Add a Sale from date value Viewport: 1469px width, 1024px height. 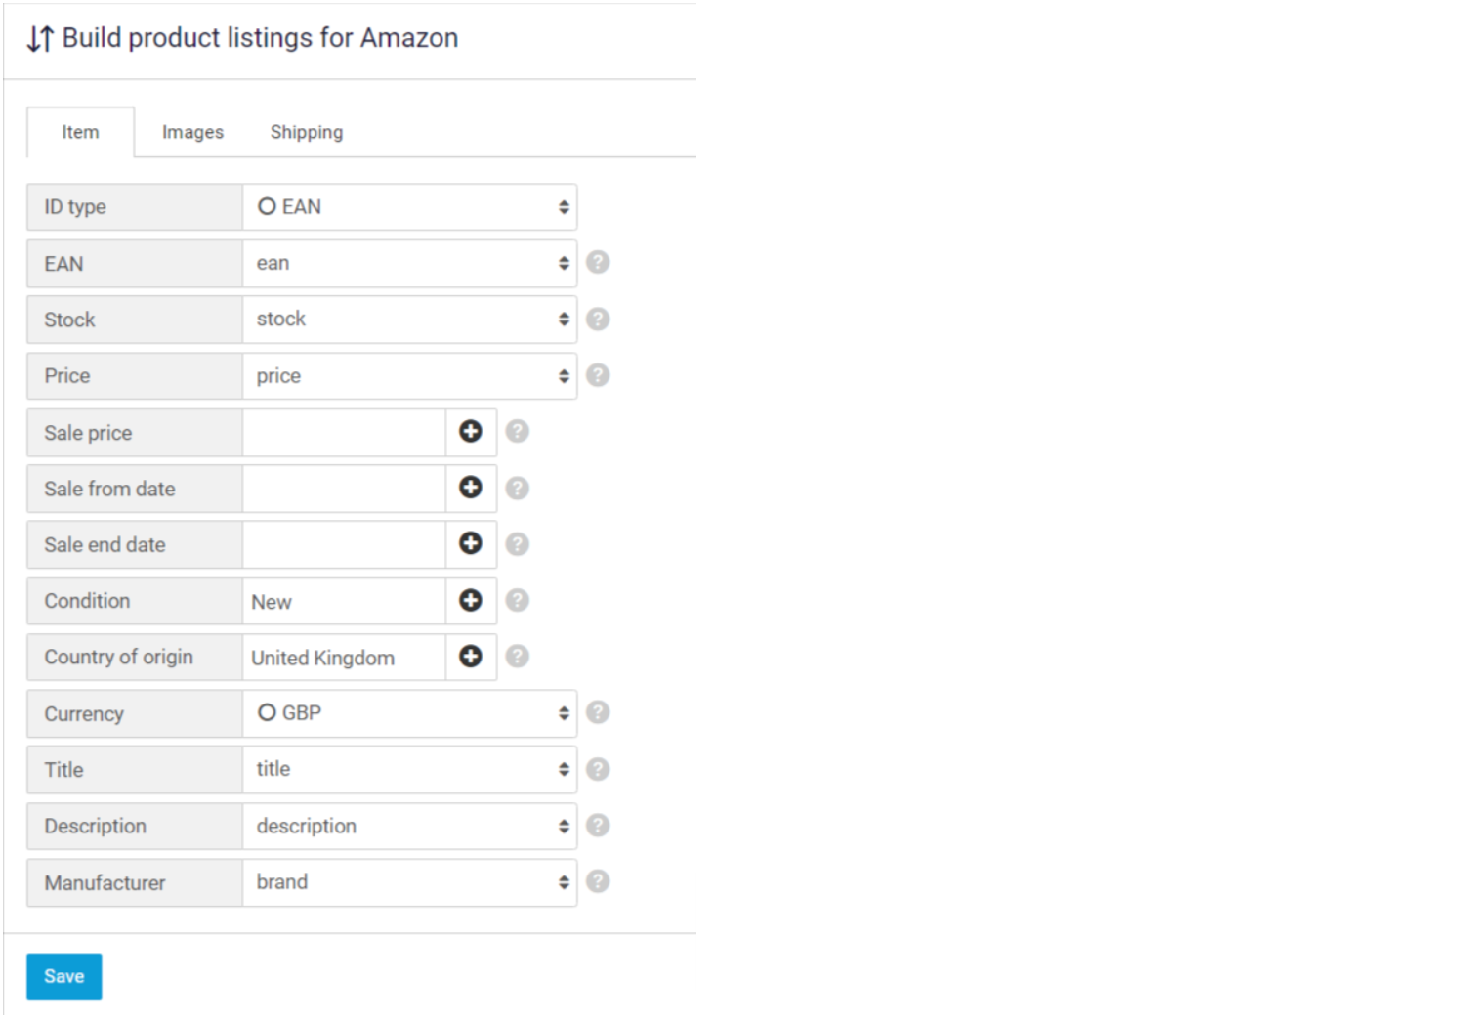(471, 488)
